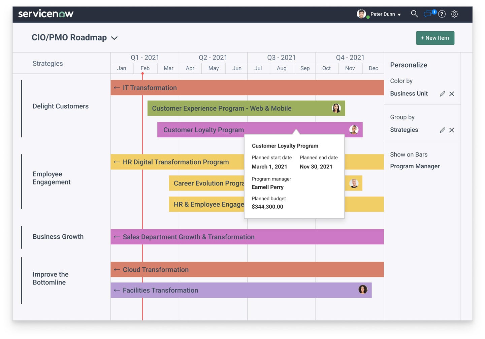Click the red current-date timeline marker
This screenshot has width=485, height=339.
(142, 74)
